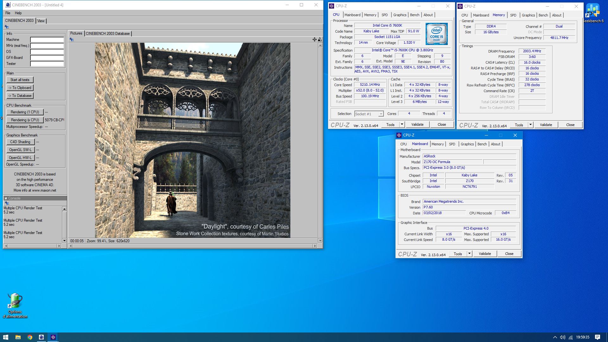Start the C4D Shading benchmark
This screenshot has height=342, width=608.
click(20, 142)
